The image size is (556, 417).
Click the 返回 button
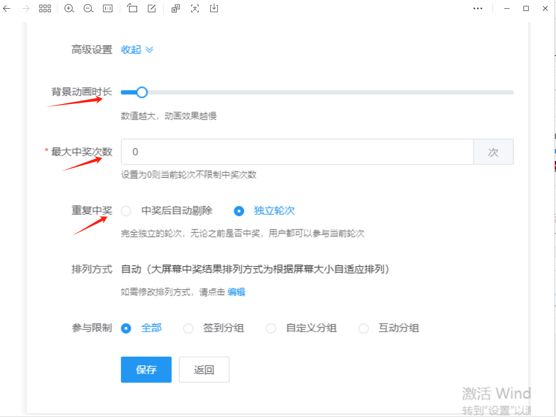(205, 369)
